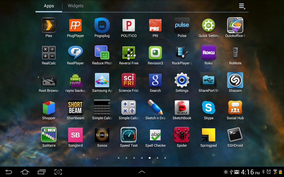
Task: Tap the Wi-Fi status icon
Action: coord(275,171)
